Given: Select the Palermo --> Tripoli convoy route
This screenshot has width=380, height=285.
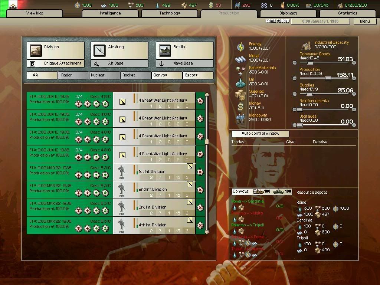Looking at the screenshot, I should point(248,225).
